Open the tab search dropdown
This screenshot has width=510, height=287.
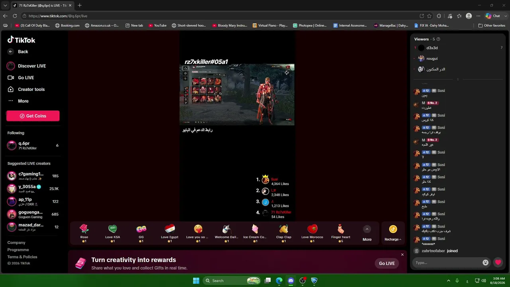[5, 6]
